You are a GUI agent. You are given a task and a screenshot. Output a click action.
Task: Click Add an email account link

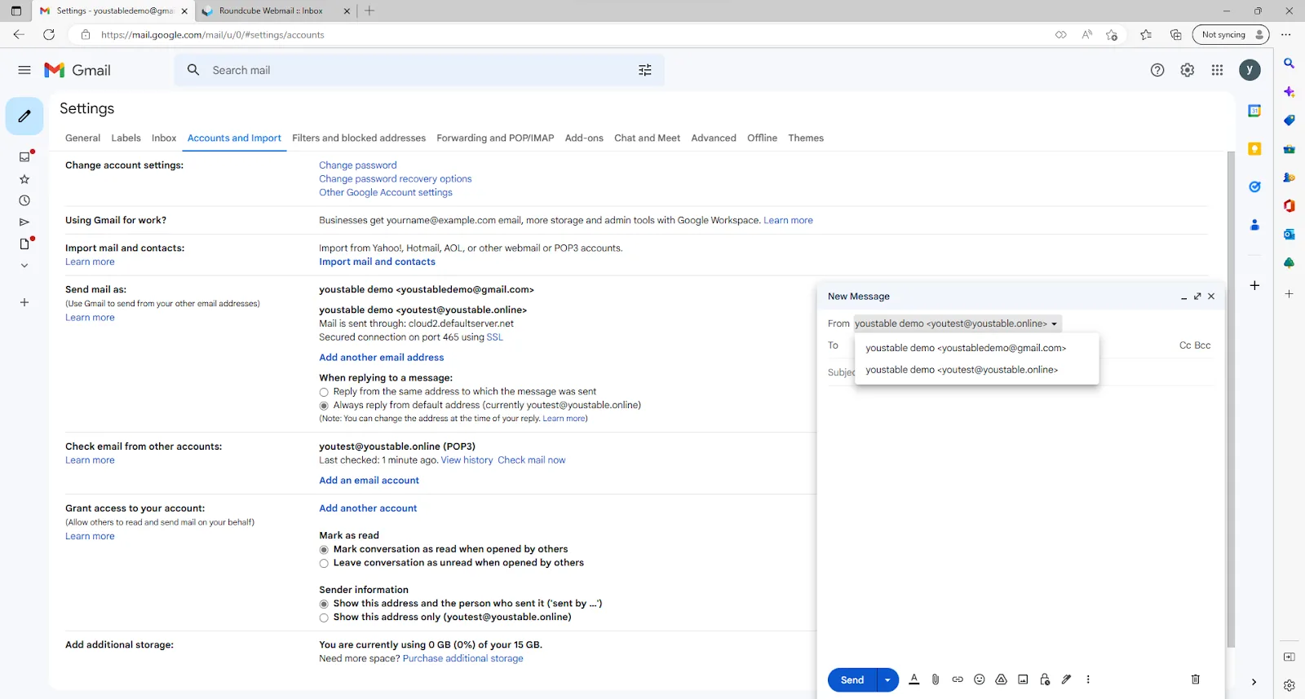click(369, 481)
